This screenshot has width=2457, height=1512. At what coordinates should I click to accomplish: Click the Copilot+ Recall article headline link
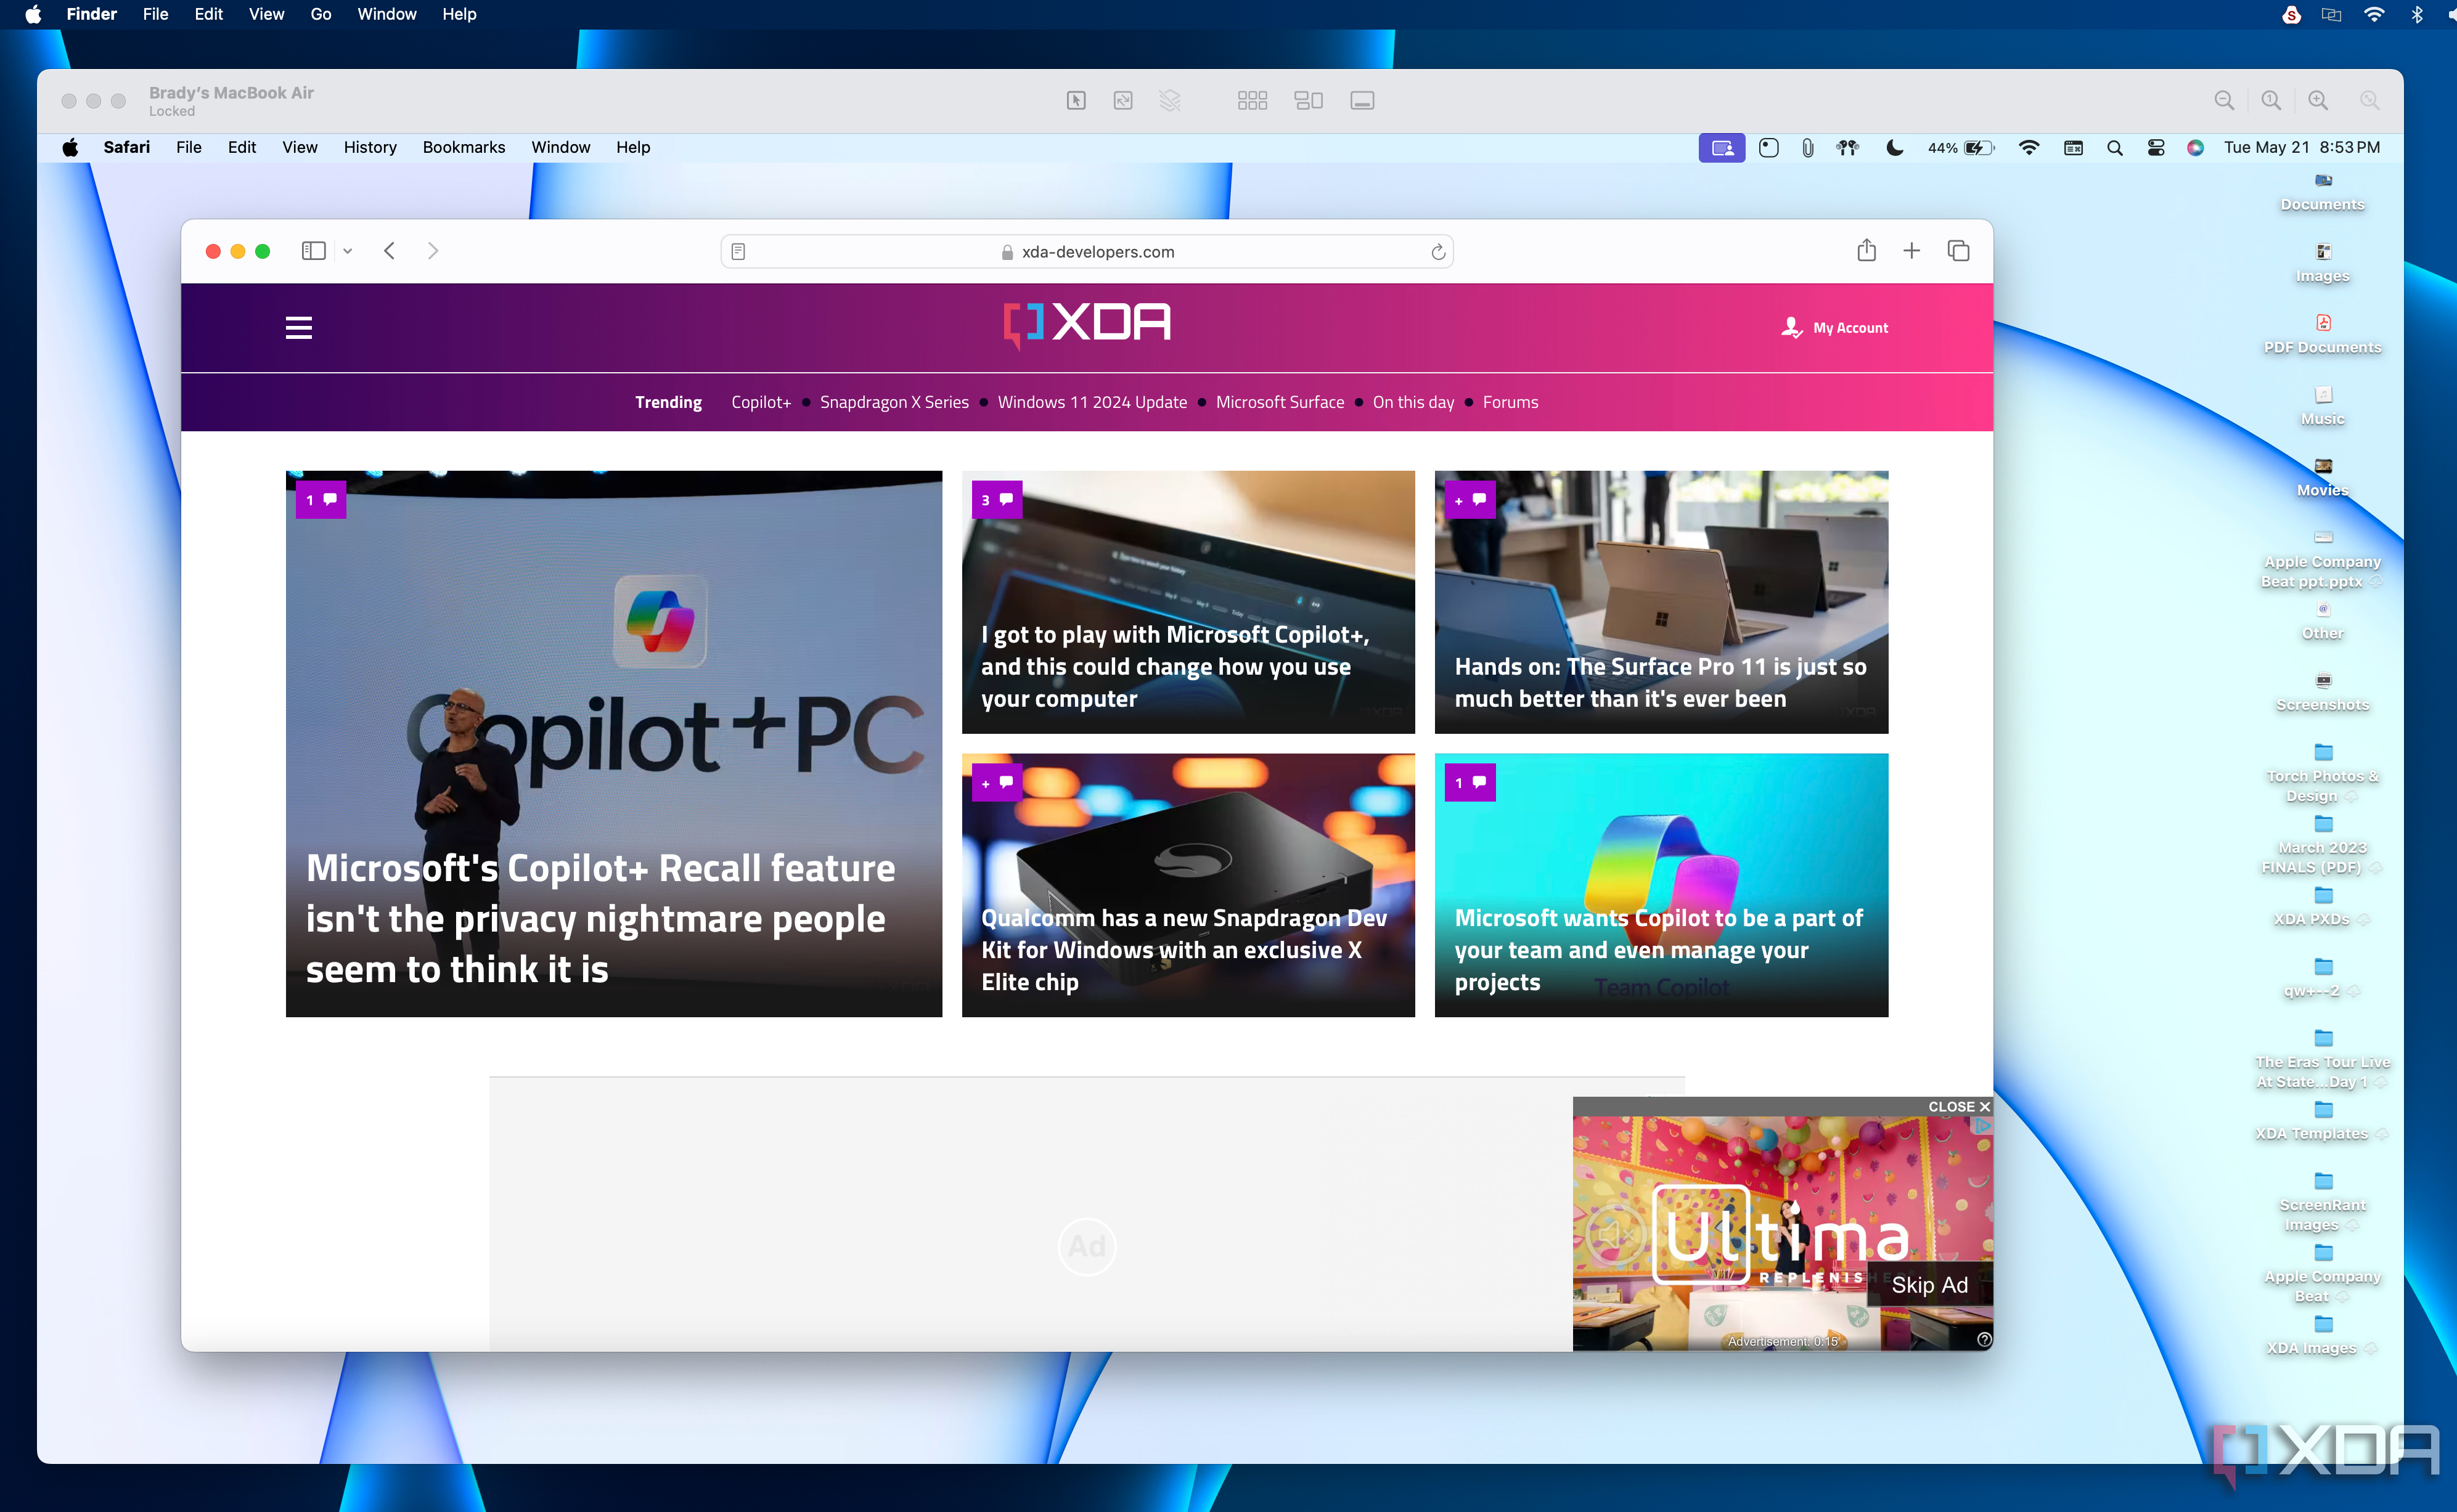click(x=600, y=917)
